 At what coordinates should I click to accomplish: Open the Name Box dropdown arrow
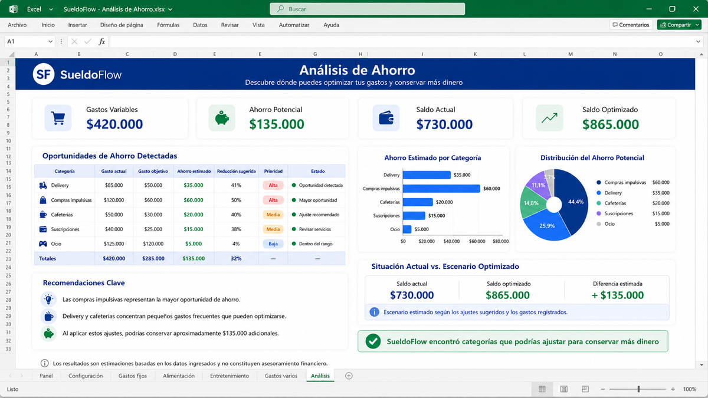[x=50, y=42]
